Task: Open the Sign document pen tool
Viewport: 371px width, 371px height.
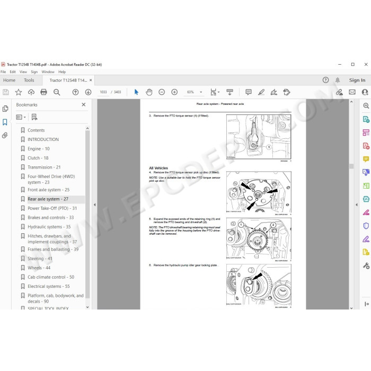Action: [274, 92]
